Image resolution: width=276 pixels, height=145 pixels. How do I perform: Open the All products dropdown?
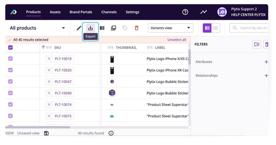pyautogui.click(x=37, y=28)
